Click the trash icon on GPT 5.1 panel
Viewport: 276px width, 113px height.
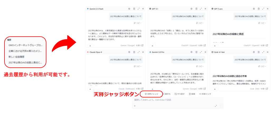click(x=196, y=9)
